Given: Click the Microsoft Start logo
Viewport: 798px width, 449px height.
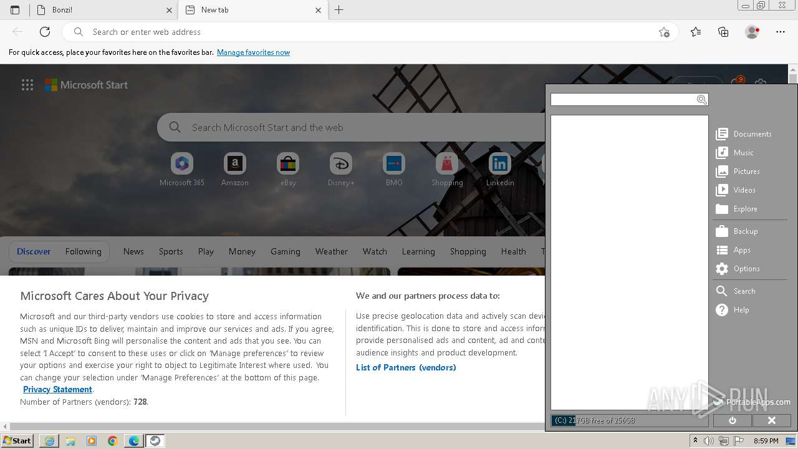Looking at the screenshot, I should 86,85.
